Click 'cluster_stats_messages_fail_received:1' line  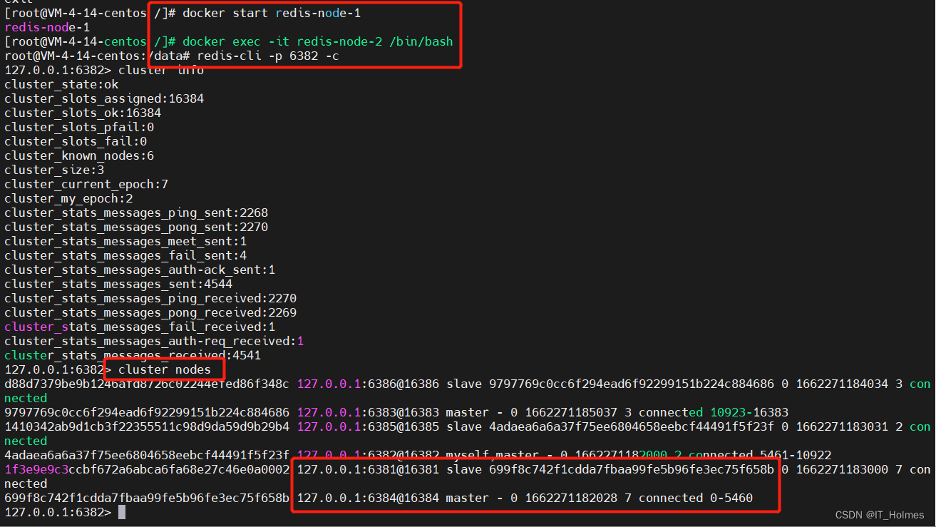140,327
